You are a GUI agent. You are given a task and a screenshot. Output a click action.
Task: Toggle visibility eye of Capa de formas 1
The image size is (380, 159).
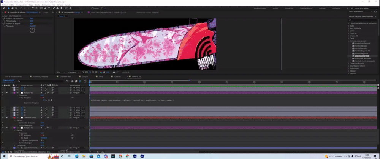pos(2,148)
